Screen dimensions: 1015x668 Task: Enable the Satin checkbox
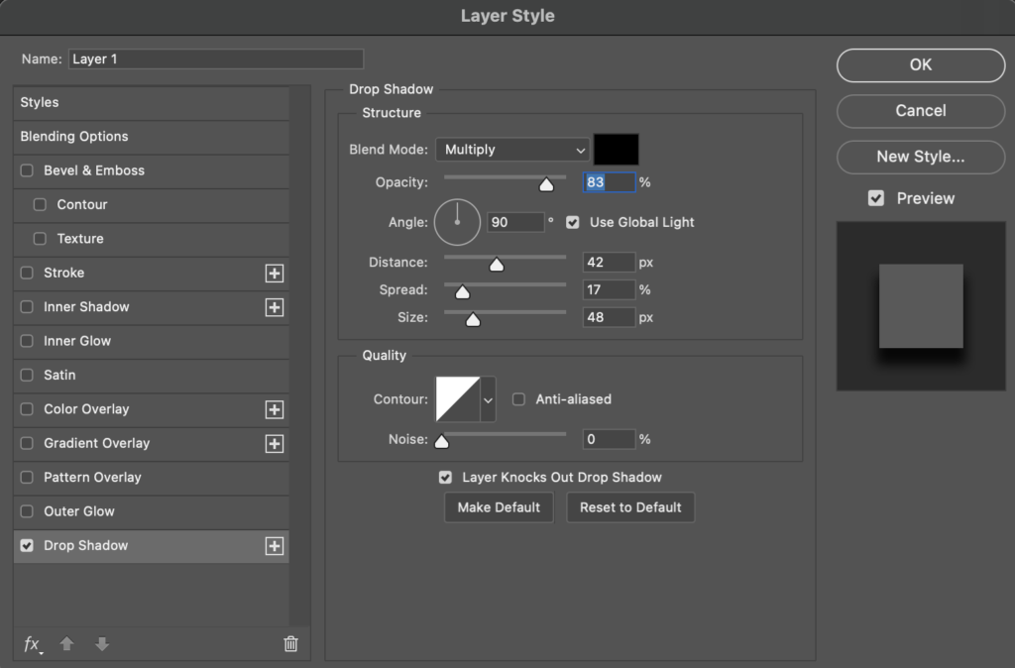[27, 375]
